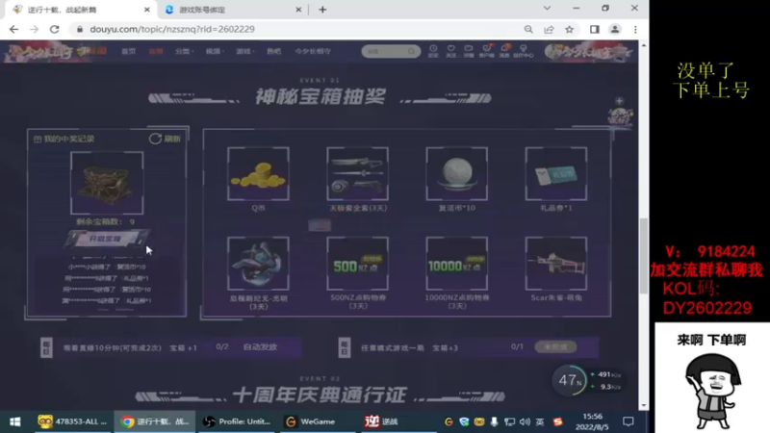Open the 478353-ALL taskbar app
Screen dimensions: 770x433
[73, 421]
